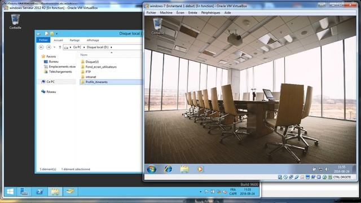The image size is (361, 203).
Task: Click optical disc indicator in VirtualBox status bar
Action: pyautogui.click(x=285, y=177)
